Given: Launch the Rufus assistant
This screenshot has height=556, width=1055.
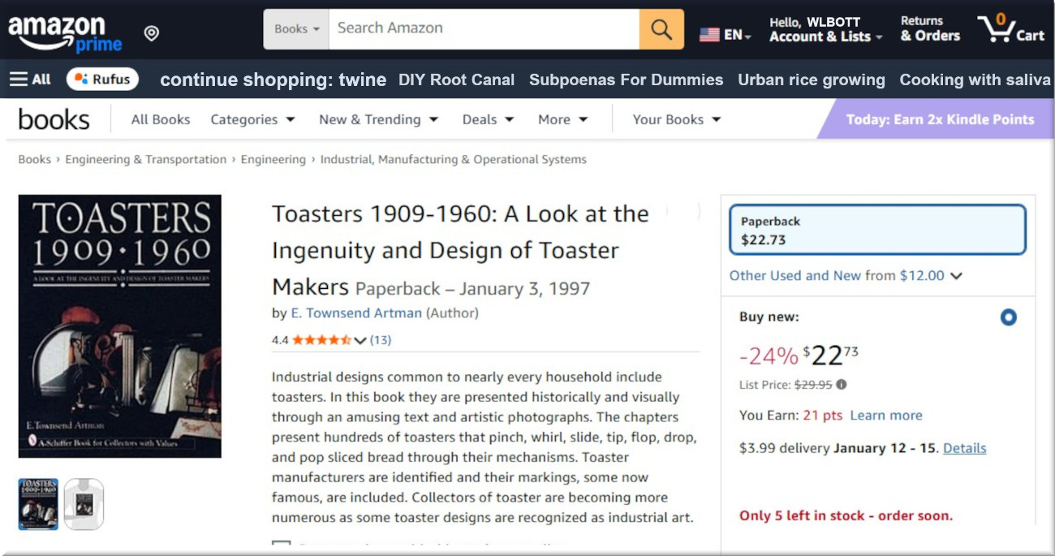Looking at the screenshot, I should point(102,80).
